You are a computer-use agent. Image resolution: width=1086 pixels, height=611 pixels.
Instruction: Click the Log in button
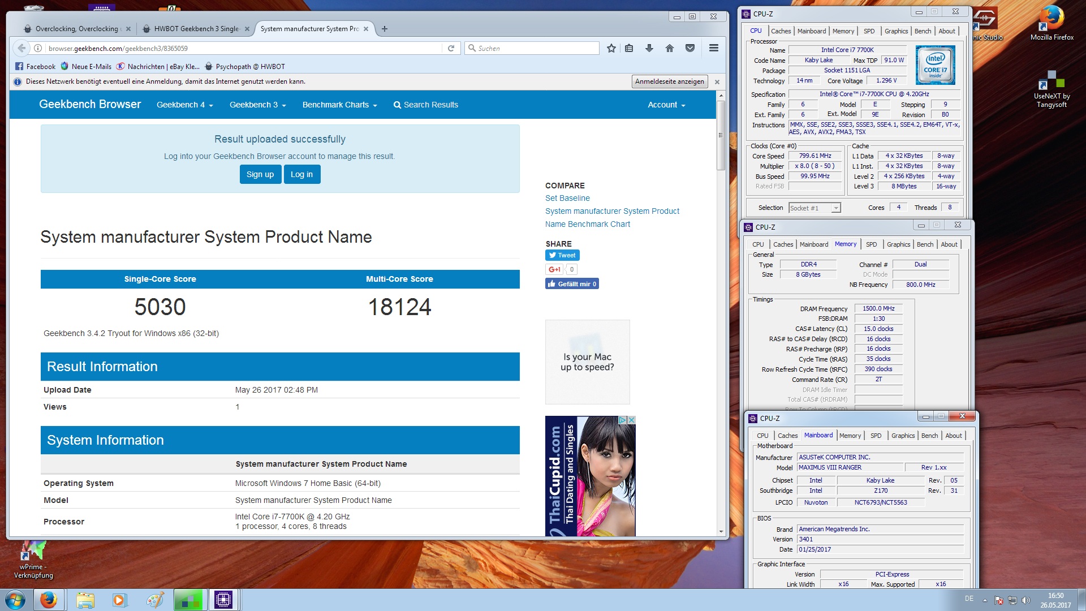301,174
